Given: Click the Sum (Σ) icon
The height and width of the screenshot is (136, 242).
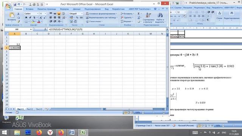Looking at the screenshot, I should point(139,14).
